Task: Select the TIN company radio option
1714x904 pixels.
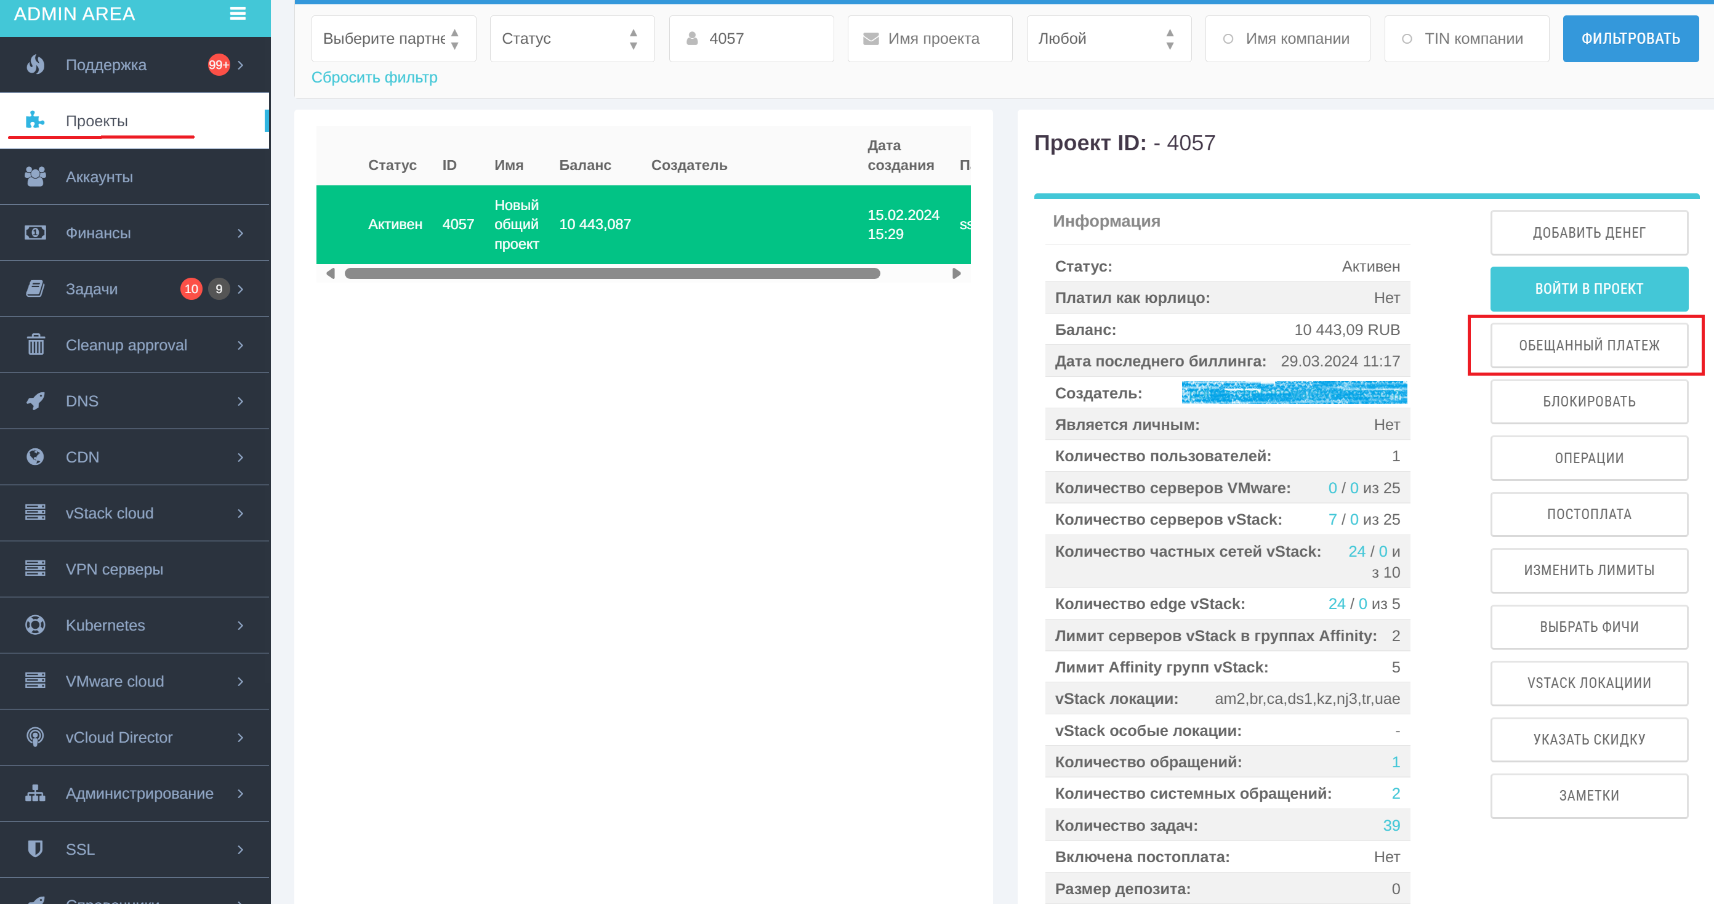Action: point(1407,39)
